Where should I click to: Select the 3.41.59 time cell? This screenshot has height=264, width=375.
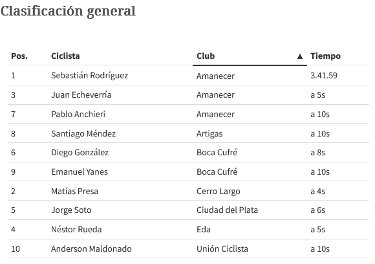pyautogui.click(x=324, y=76)
